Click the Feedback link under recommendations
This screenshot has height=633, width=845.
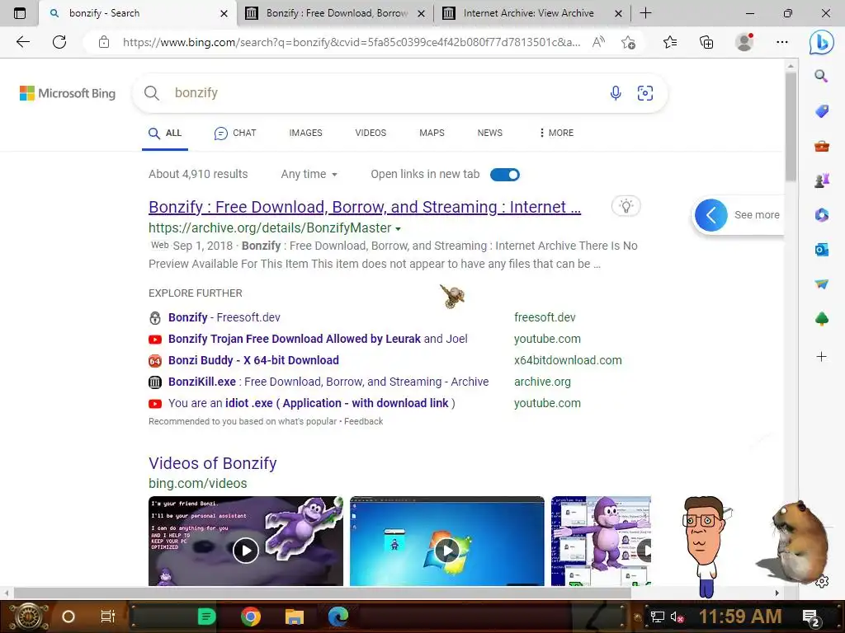coord(364,421)
